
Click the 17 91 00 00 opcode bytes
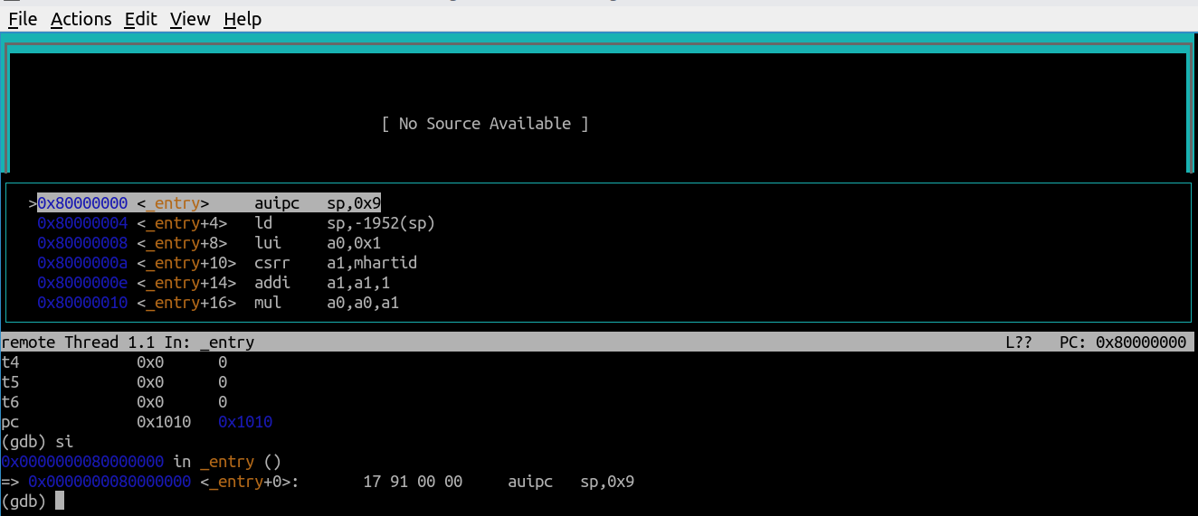coord(413,482)
